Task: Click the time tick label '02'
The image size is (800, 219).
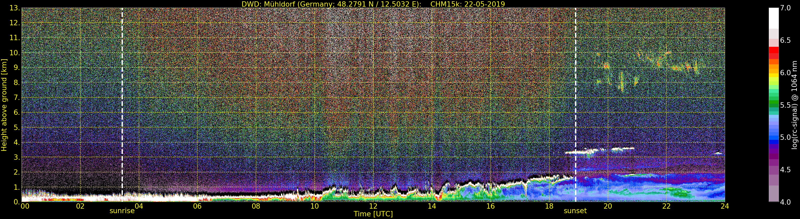Action: [80, 206]
